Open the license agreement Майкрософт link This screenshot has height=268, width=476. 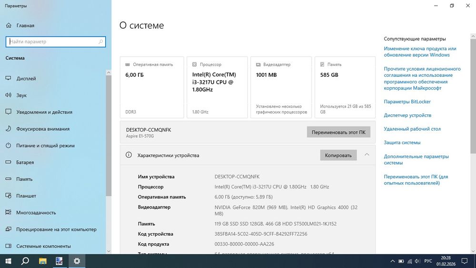point(422,79)
